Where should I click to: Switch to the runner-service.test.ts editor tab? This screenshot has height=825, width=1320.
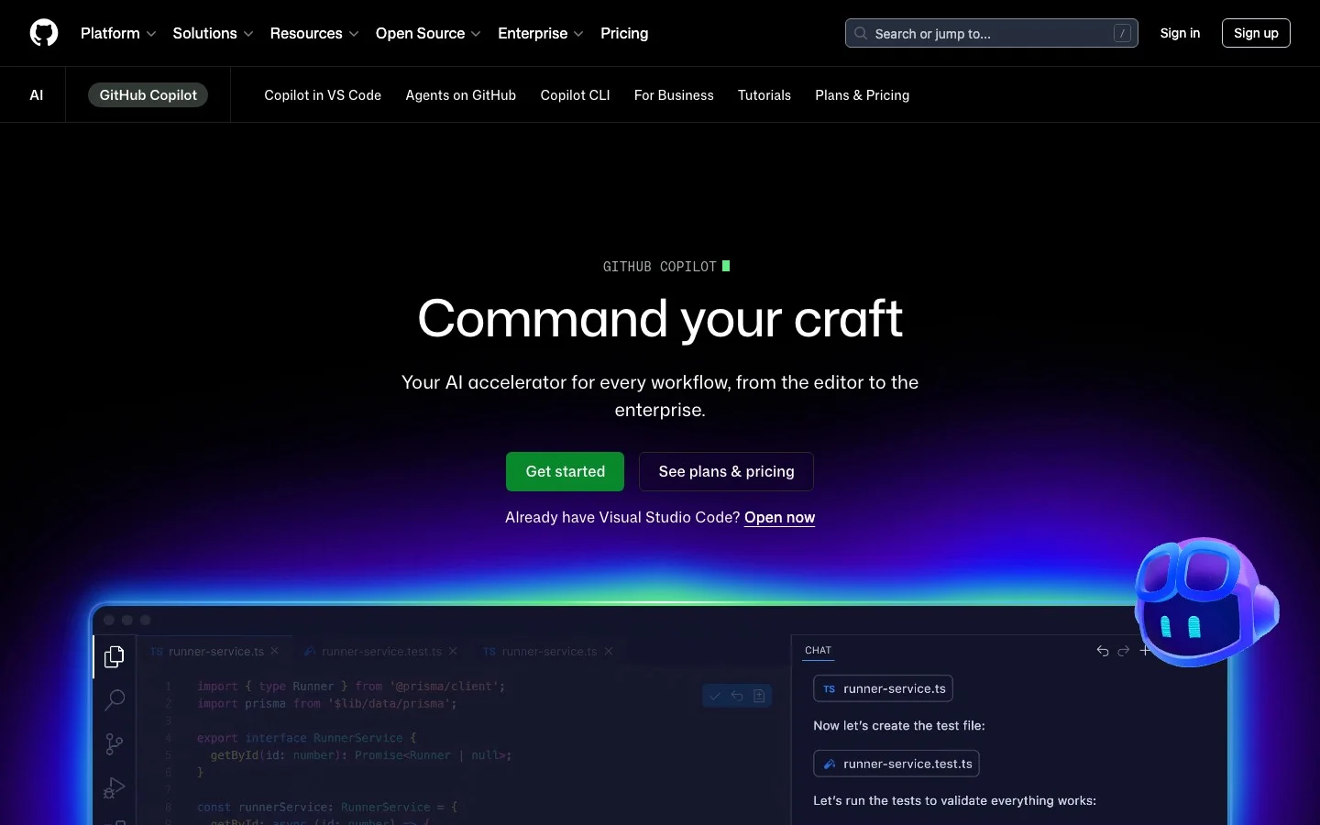click(381, 651)
